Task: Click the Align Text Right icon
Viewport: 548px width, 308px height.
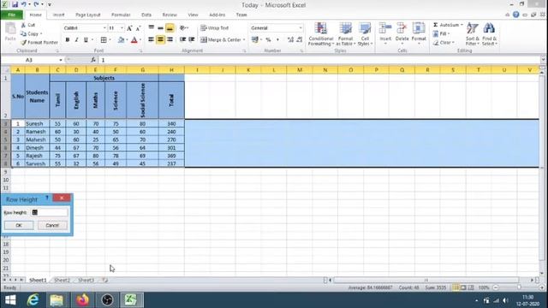Action: coord(170,40)
